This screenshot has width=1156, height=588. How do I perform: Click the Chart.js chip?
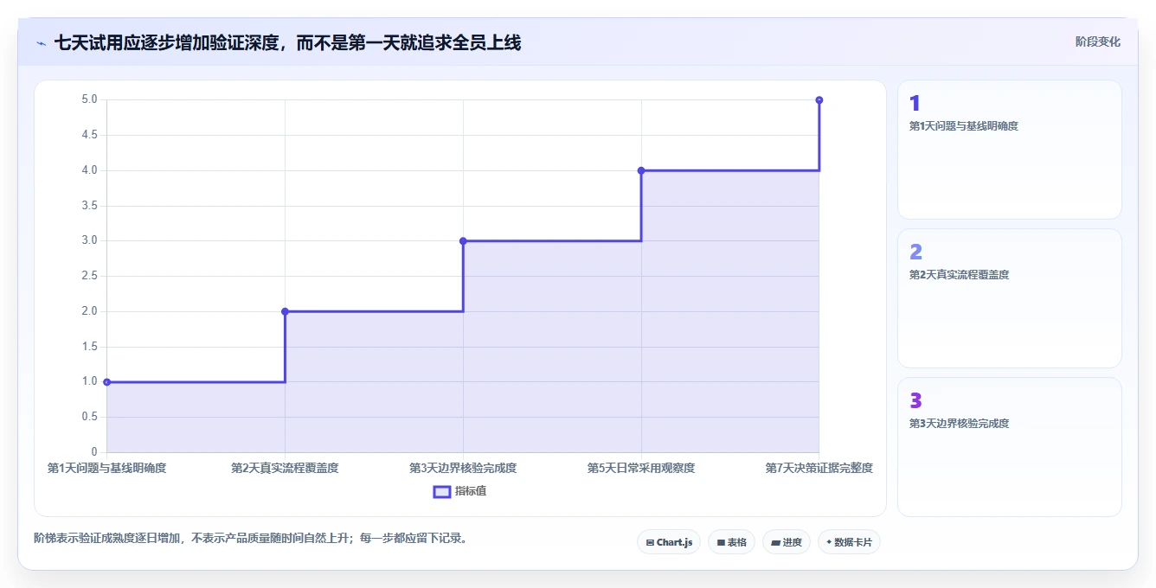(669, 542)
